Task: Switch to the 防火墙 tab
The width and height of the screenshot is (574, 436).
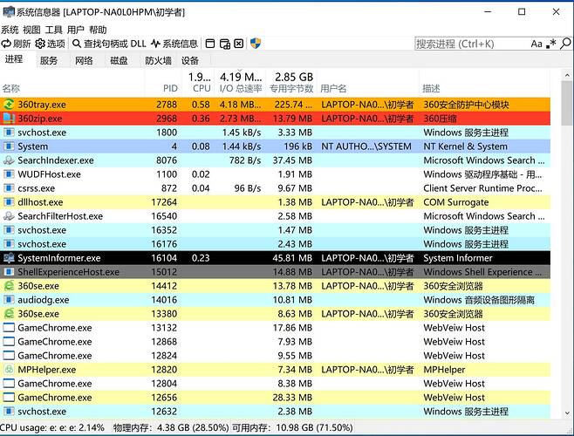Action: [158, 60]
